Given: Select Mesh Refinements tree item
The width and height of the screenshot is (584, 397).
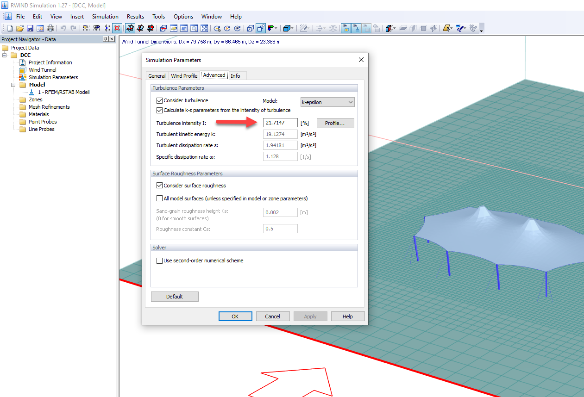Looking at the screenshot, I should pyautogui.click(x=49, y=107).
